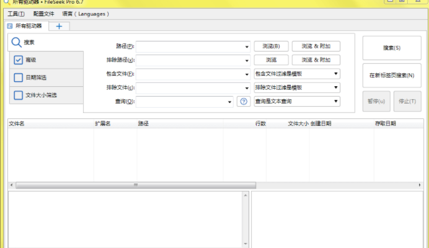Click 浏览(B) button beside path field

pos(271,46)
